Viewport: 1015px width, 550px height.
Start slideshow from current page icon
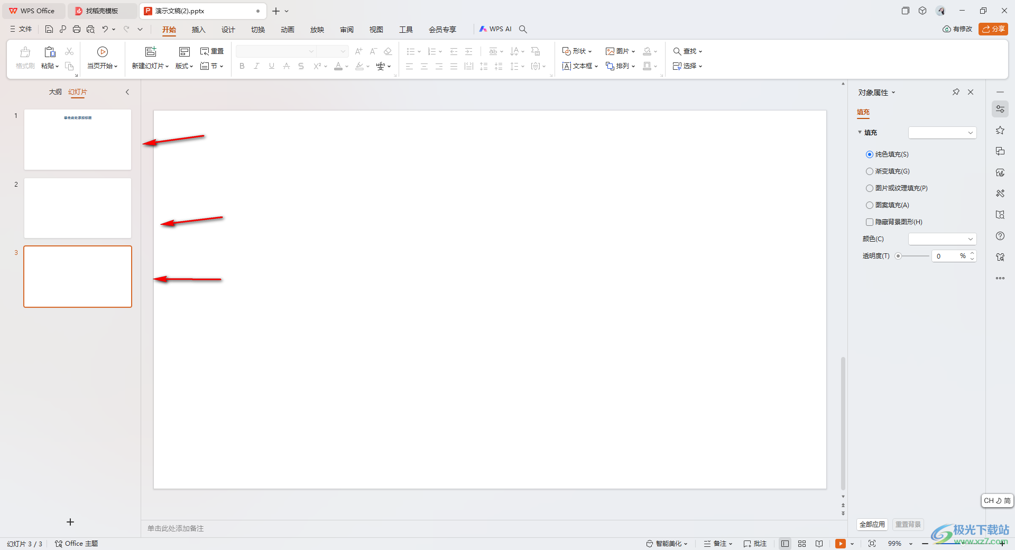[x=103, y=51]
